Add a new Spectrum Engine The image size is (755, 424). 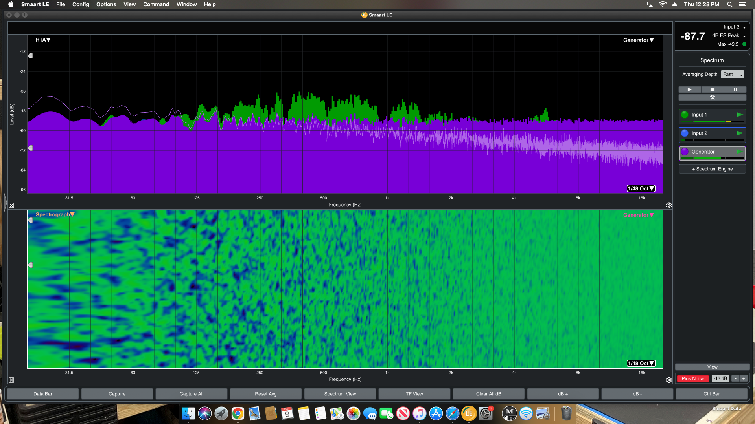pos(712,169)
